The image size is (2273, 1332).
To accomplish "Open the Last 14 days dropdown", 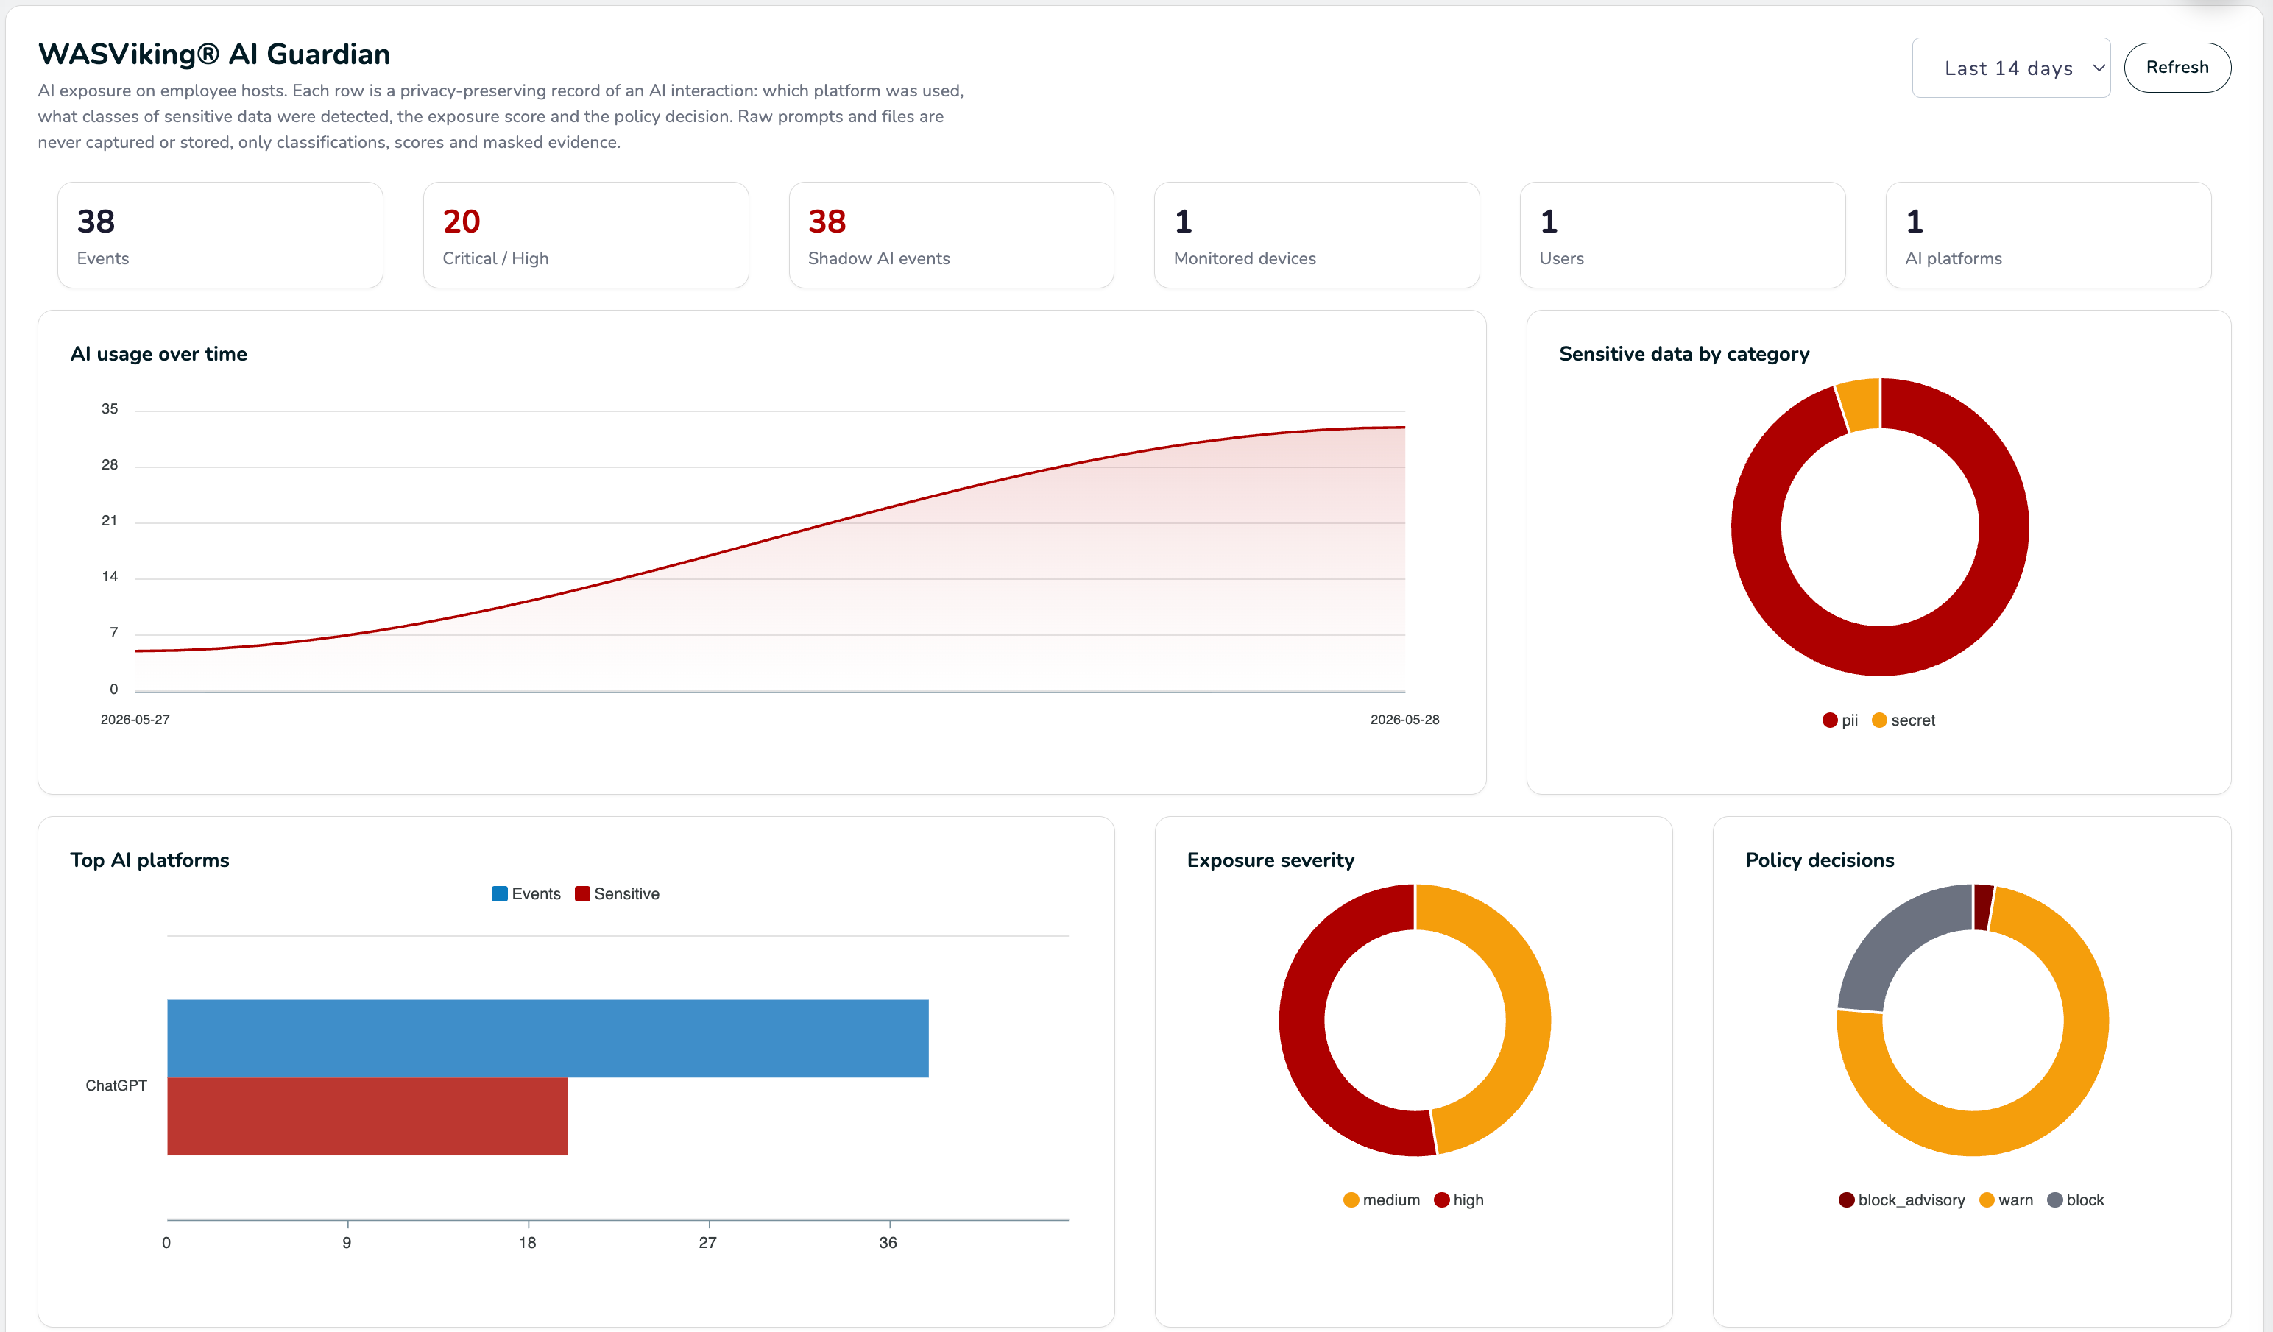I will 2010,68.
